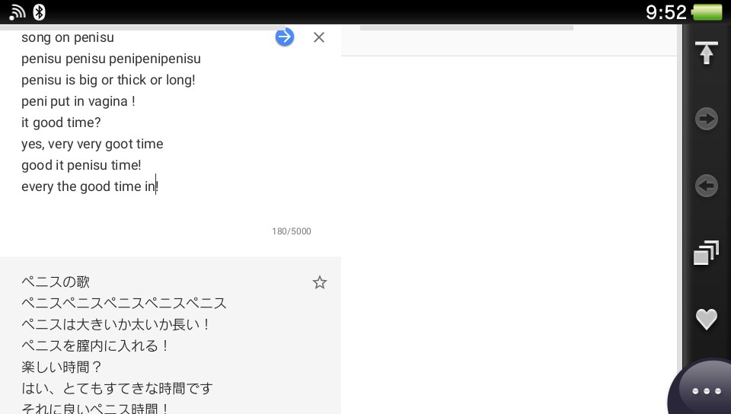731x414 pixels.
Task: Go forward with the browser arrow
Action: (x=707, y=119)
